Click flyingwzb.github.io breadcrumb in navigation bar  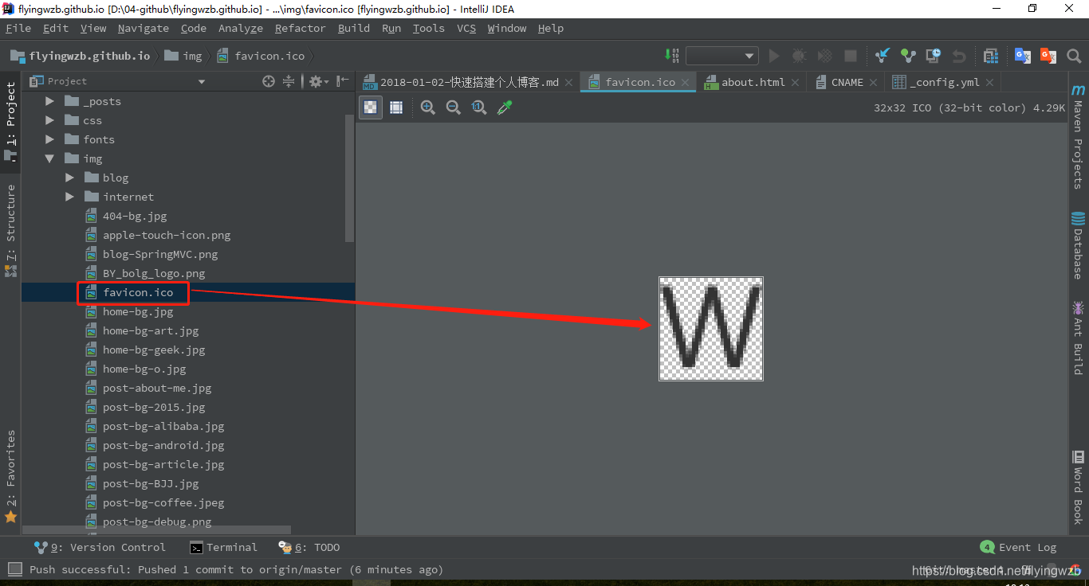click(x=81, y=56)
